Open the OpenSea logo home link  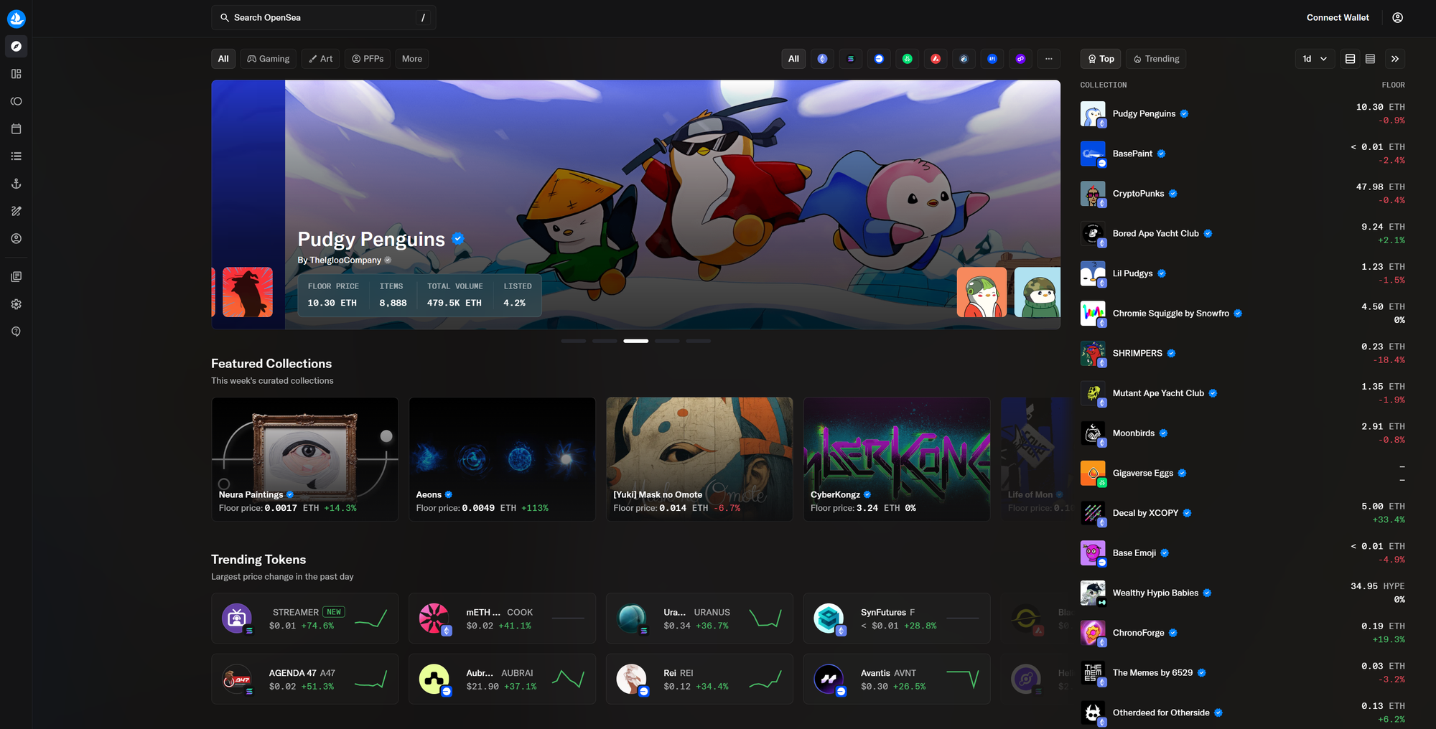point(16,18)
